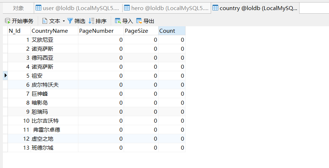
Task: Select the 诺克萨斯 cell in row 2
Action: 55,49
